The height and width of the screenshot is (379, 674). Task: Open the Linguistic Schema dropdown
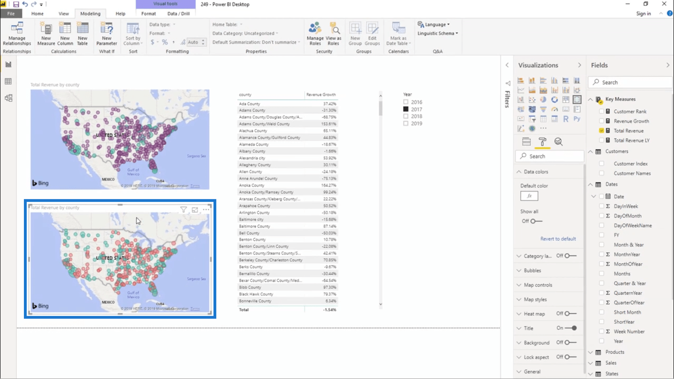coord(438,33)
